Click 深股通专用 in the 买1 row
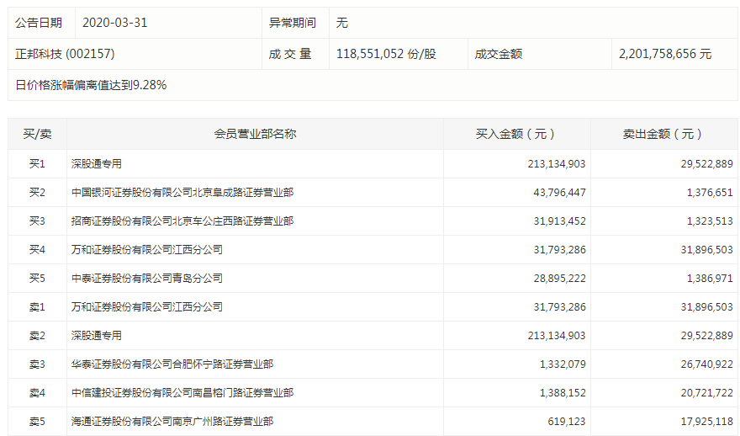Screen dimensions: 740x436 click(97, 164)
